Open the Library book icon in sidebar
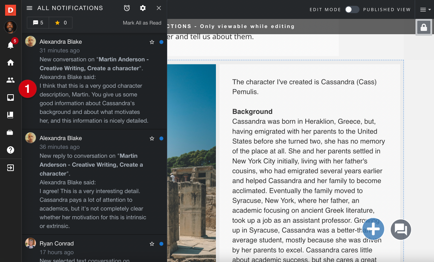This screenshot has width=434, height=262. click(x=11, y=115)
